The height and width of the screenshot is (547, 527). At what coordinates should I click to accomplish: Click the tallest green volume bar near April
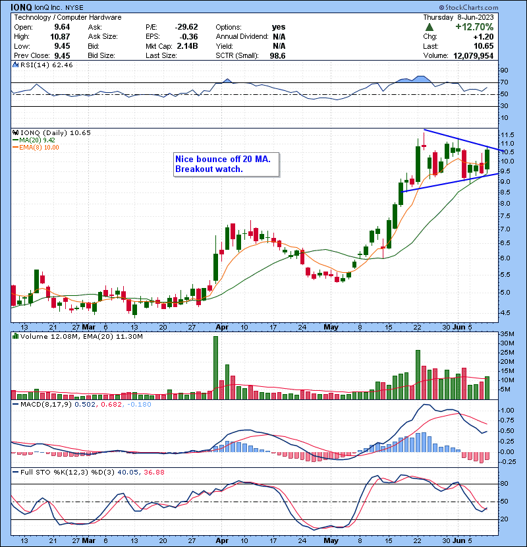click(215, 368)
